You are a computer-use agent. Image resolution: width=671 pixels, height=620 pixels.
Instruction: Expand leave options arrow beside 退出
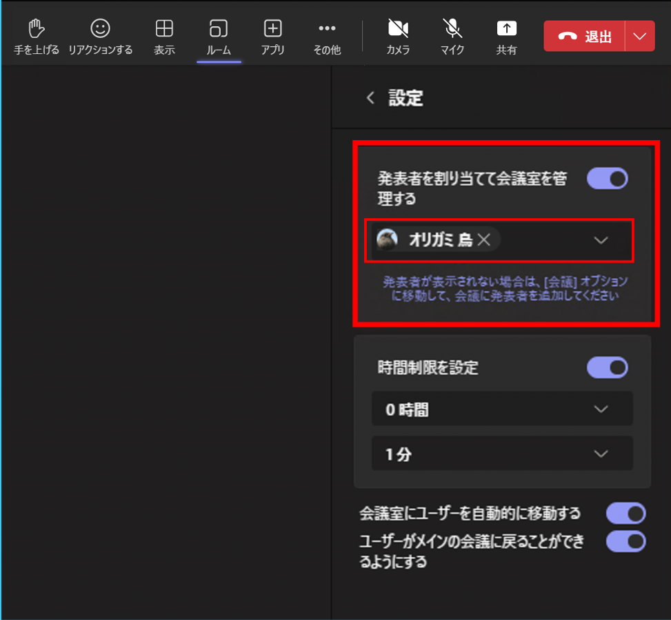[640, 37]
